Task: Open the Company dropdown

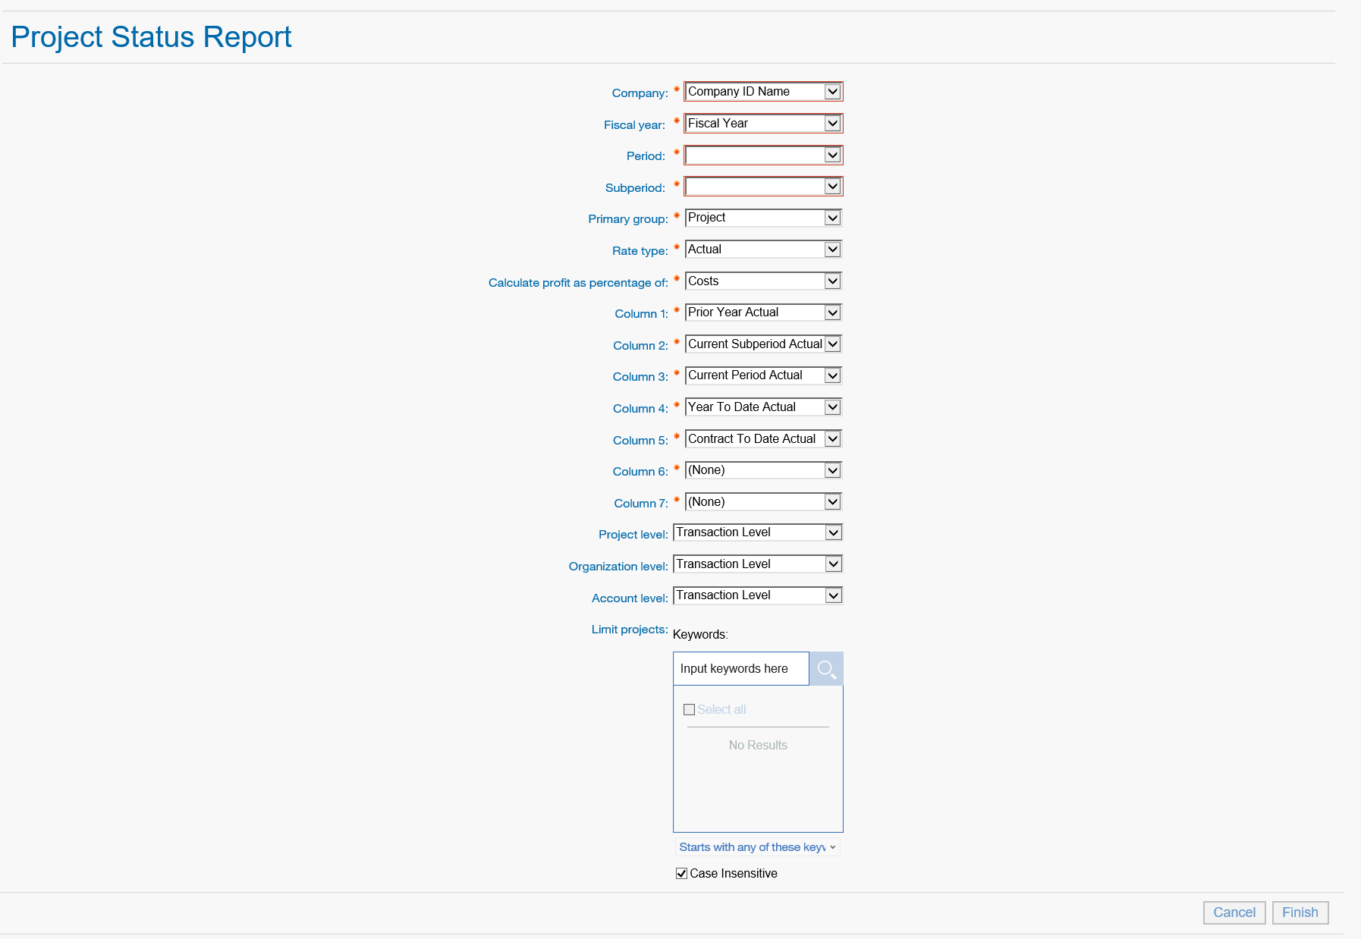Action: pyautogui.click(x=762, y=92)
